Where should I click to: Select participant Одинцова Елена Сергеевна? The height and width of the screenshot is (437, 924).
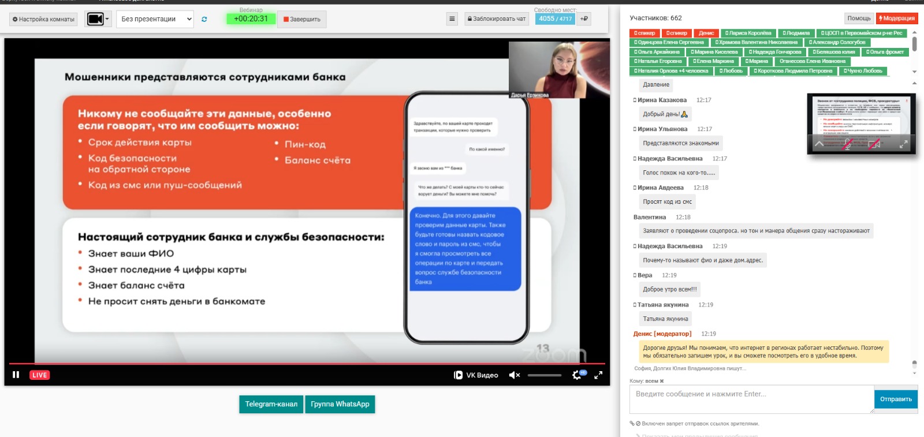pos(669,42)
